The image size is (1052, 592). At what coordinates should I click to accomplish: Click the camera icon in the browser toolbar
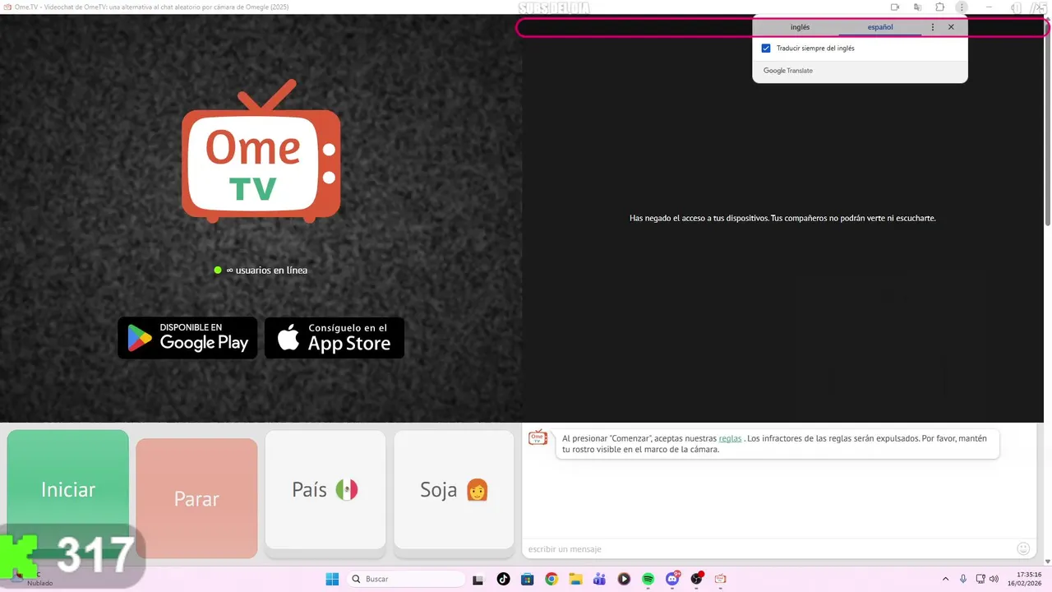click(895, 7)
